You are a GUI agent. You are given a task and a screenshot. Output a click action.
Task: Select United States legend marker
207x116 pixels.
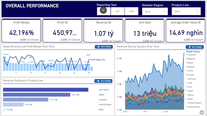[x=187, y=107]
